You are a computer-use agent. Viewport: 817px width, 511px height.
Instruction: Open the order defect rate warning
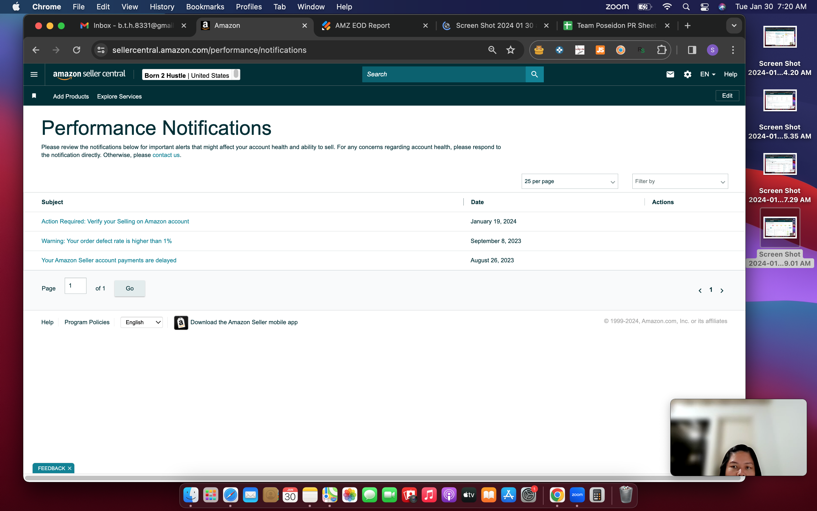[106, 241]
